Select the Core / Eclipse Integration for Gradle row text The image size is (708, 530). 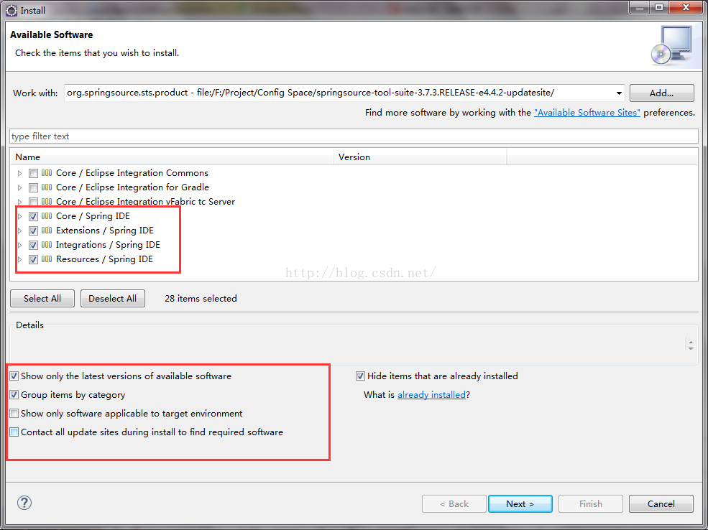[133, 187]
